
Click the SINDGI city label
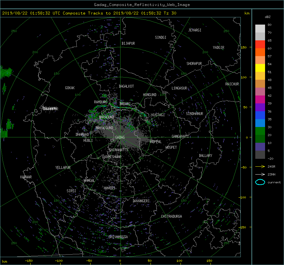tap(161, 37)
